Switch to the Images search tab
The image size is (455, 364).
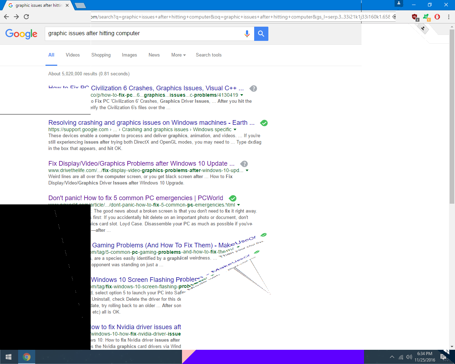(129, 55)
